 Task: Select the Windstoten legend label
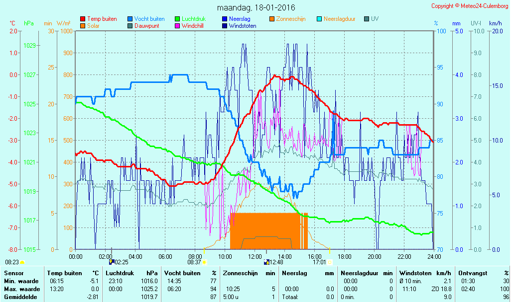pos(243,26)
